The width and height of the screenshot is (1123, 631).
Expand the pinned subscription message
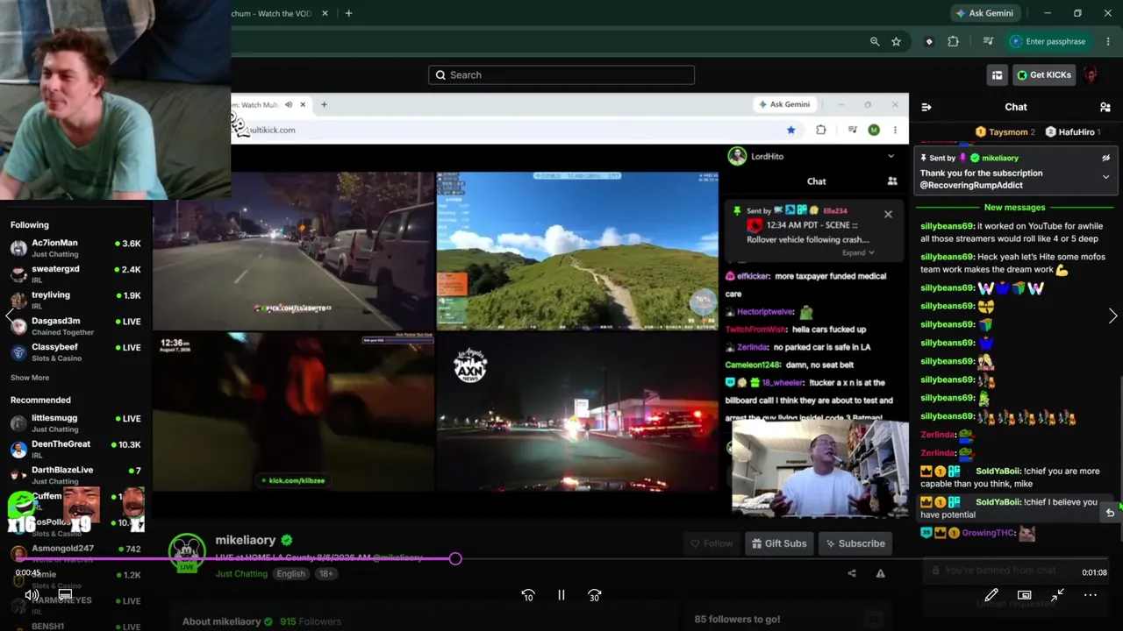tap(1105, 177)
